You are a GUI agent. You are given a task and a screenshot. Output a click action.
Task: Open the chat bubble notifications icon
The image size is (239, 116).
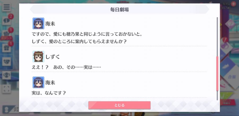click(x=6, y=21)
